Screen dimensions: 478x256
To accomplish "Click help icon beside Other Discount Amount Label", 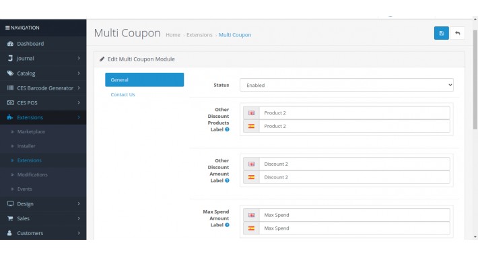I will tap(227, 181).
